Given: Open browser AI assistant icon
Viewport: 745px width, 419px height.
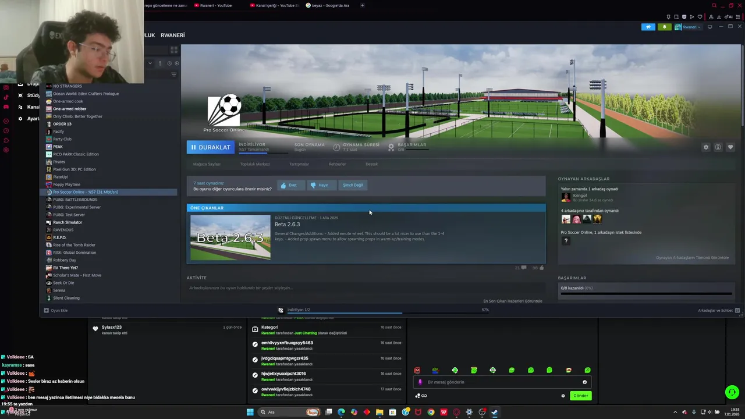Looking at the screenshot, I should (729, 17).
